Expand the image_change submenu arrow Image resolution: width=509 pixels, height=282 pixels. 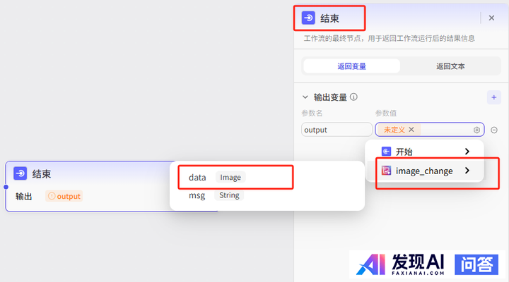coord(467,171)
